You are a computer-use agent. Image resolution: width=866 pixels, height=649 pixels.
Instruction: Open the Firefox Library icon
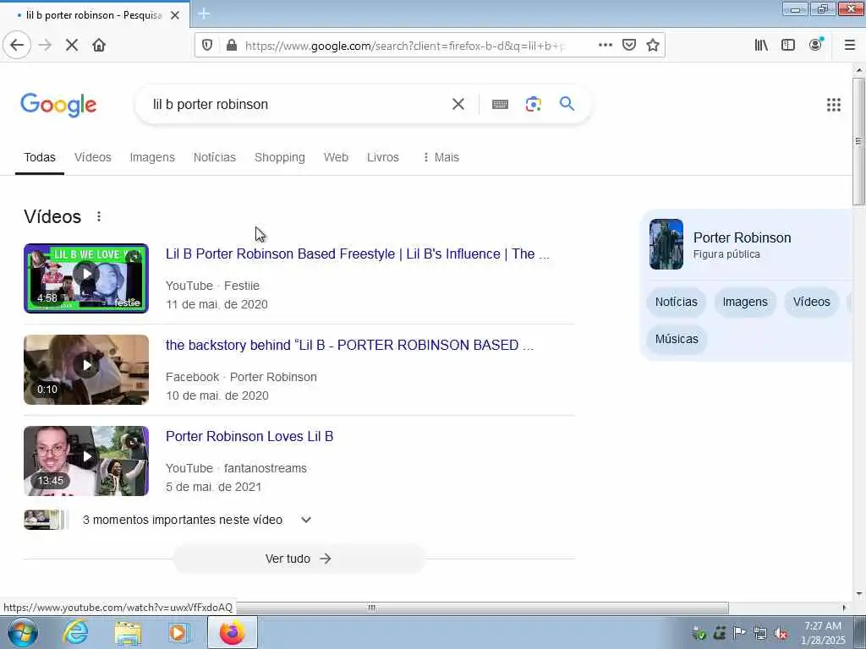click(x=761, y=46)
